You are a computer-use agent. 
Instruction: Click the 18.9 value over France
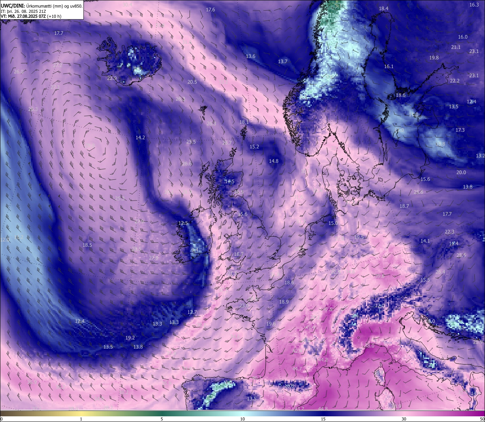[x=284, y=302]
